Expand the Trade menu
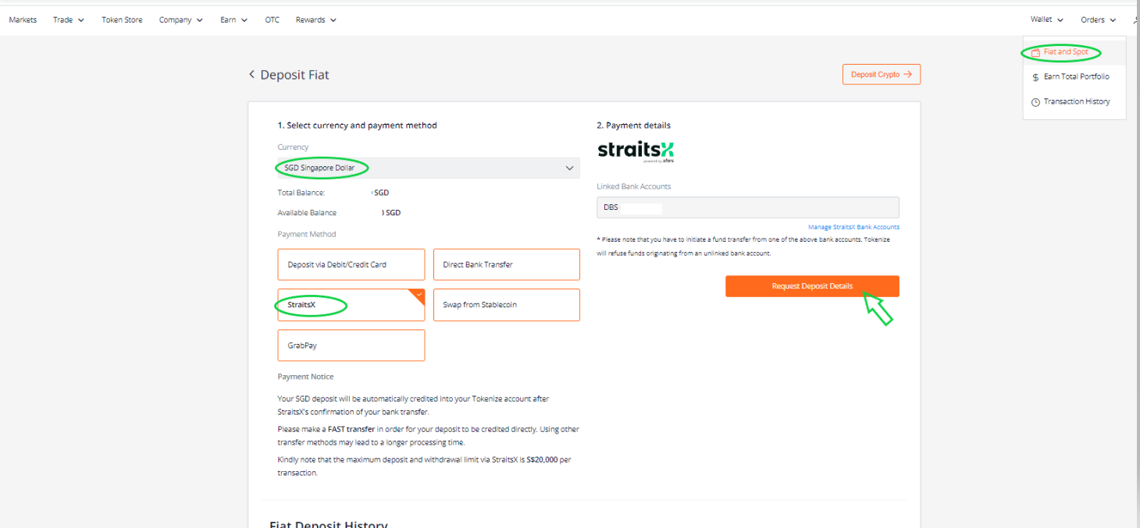 pos(69,20)
